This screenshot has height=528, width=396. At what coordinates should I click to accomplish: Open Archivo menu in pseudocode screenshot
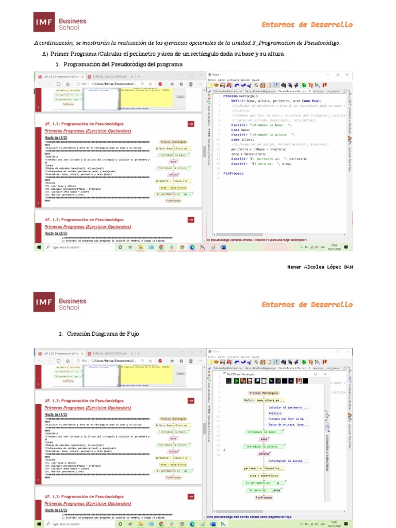pos(212,80)
